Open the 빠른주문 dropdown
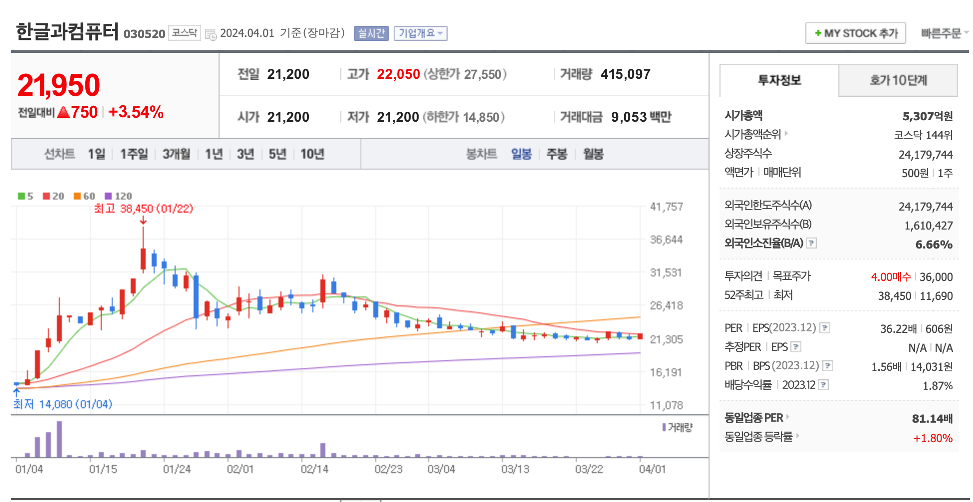This screenshot has width=973, height=502. click(x=944, y=33)
